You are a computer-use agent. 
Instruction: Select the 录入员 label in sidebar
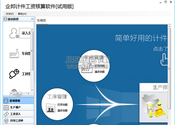26,33
